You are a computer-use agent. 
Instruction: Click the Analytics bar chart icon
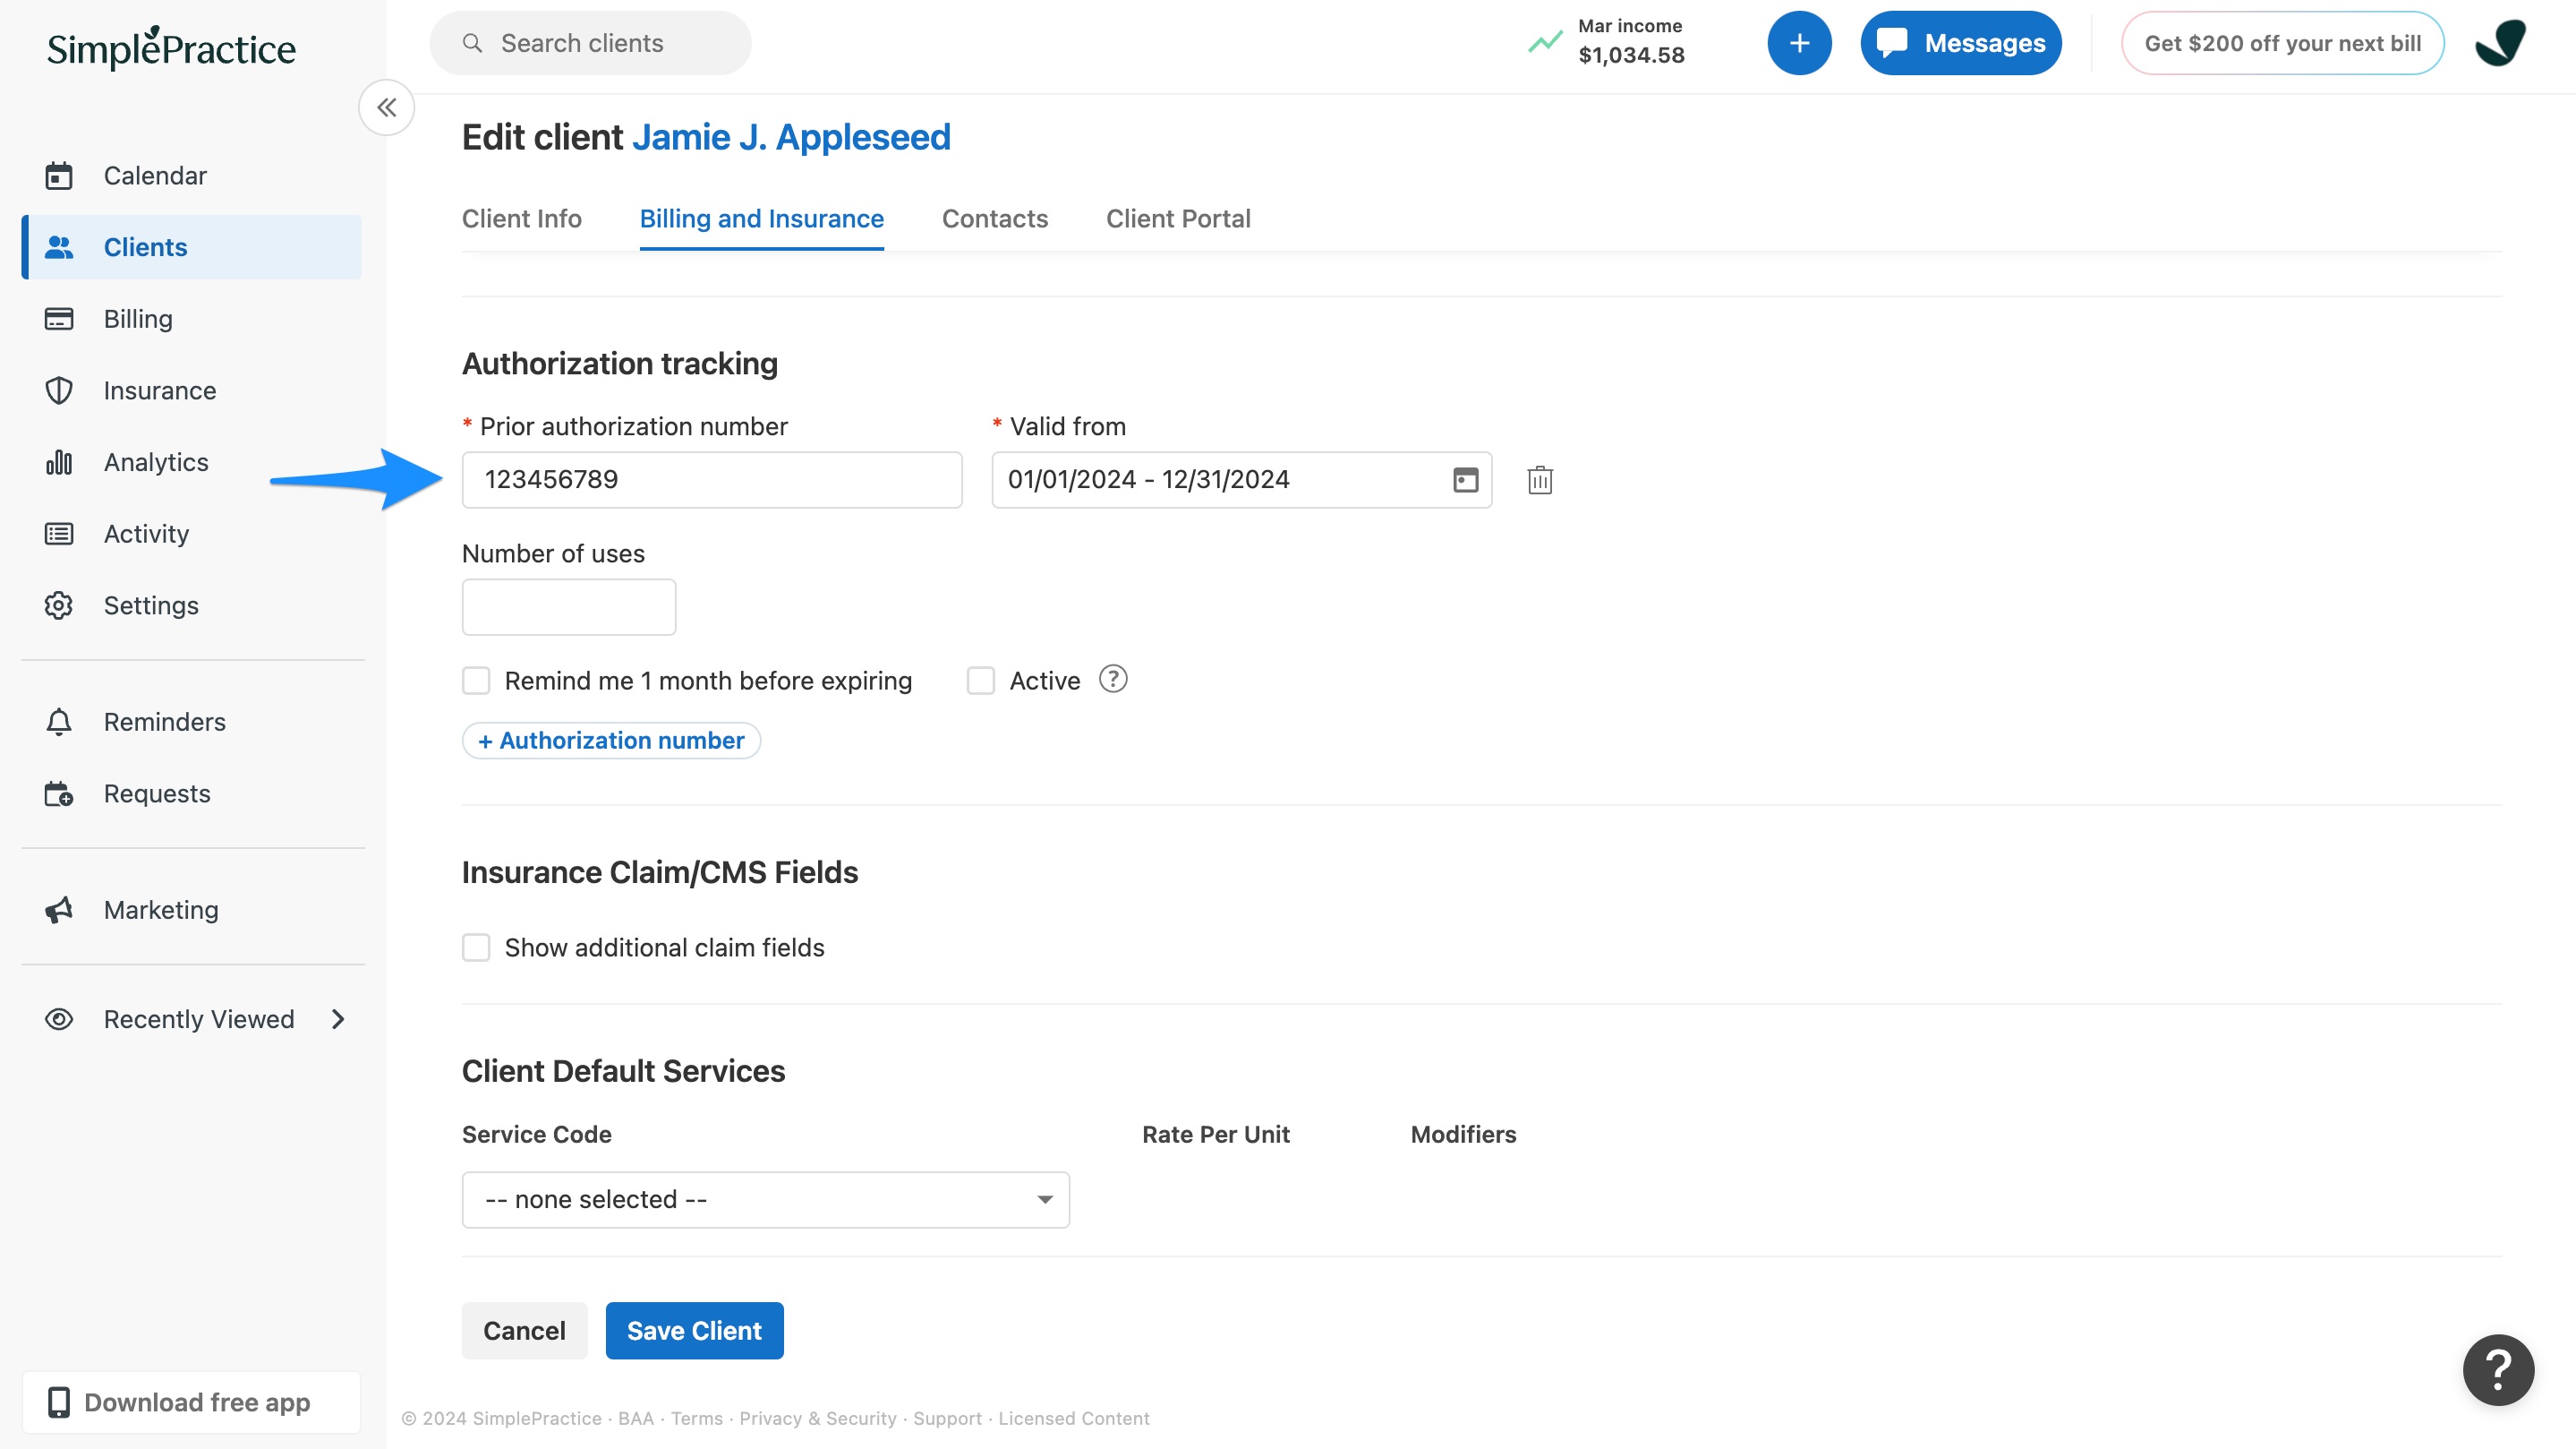tap(59, 462)
